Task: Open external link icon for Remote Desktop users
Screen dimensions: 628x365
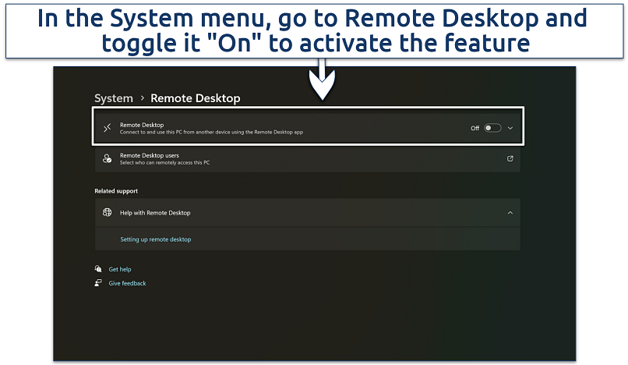Action: click(x=510, y=159)
